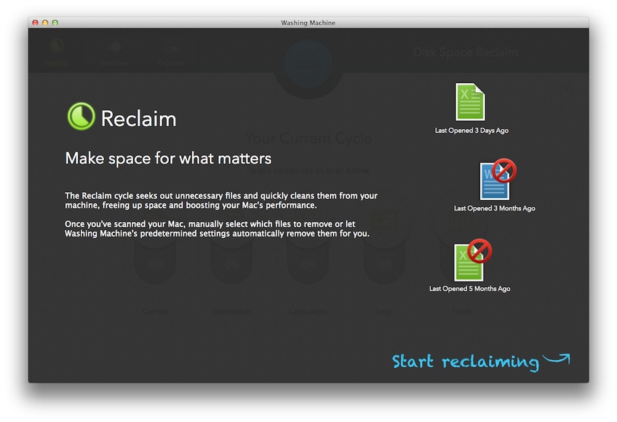Click the dimmed Languages label
The image size is (617, 422).
click(308, 311)
